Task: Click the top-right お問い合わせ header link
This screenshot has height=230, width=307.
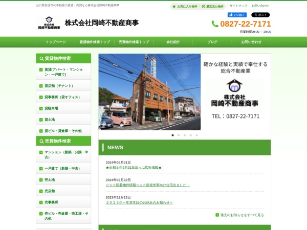Action: [x=260, y=6]
